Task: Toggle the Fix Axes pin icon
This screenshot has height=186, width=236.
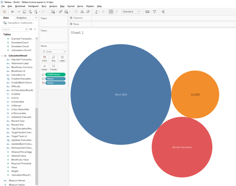Action: point(117,12)
